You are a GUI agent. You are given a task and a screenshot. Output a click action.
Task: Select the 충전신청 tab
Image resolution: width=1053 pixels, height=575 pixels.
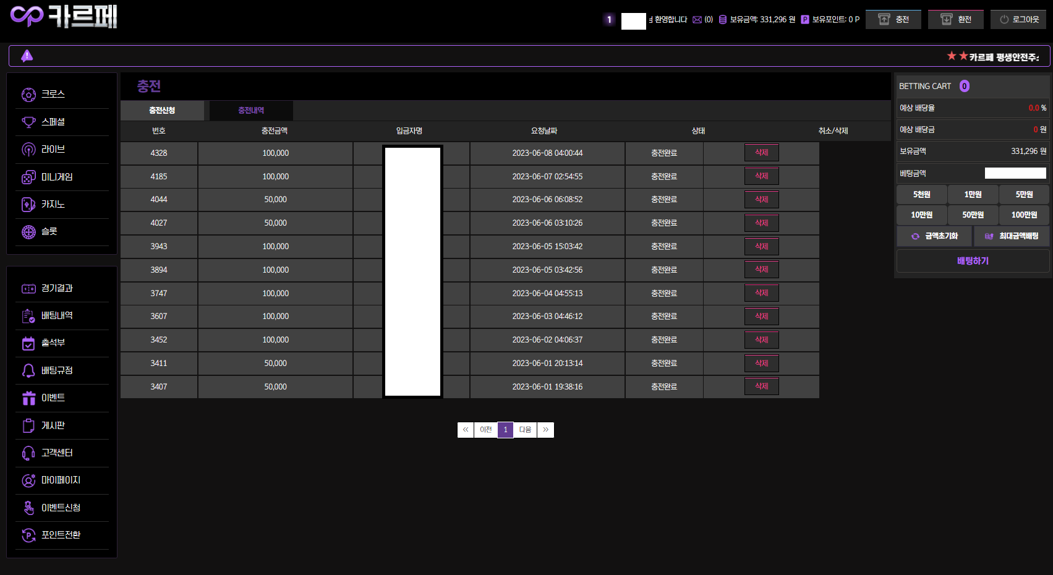pyautogui.click(x=162, y=111)
